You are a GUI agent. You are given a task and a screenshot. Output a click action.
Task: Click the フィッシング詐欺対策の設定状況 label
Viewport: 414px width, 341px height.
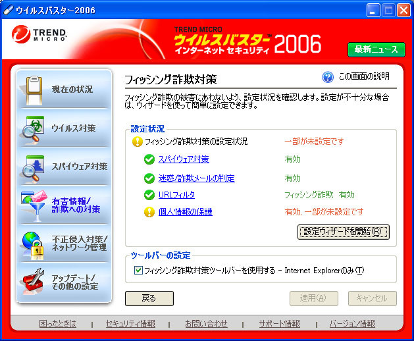click(196, 142)
